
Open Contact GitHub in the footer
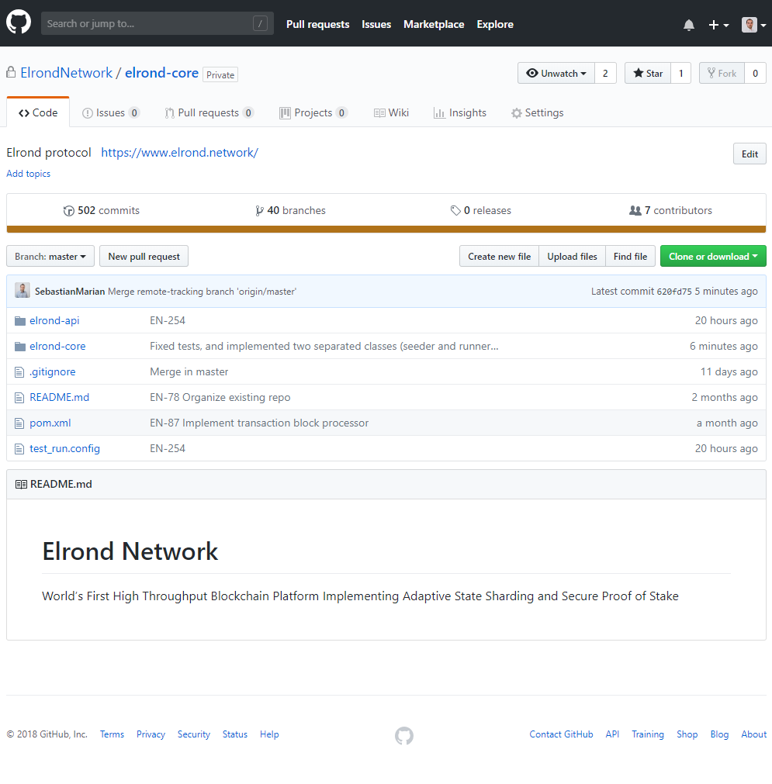pos(562,734)
